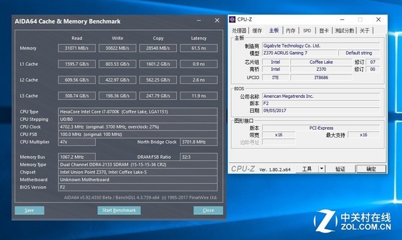Click the Default string field in CPU-Z
402x240 pixels.
[359, 53]
